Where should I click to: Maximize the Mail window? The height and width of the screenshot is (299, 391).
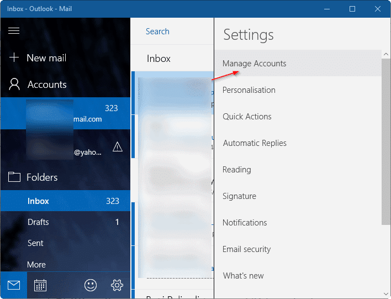tap(352, 9)
